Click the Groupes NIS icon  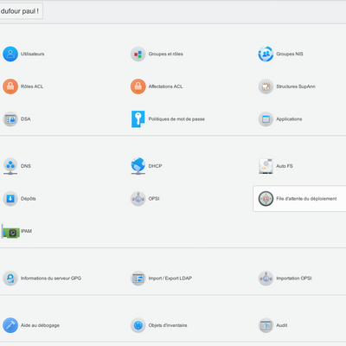click(x=266, y=54)
